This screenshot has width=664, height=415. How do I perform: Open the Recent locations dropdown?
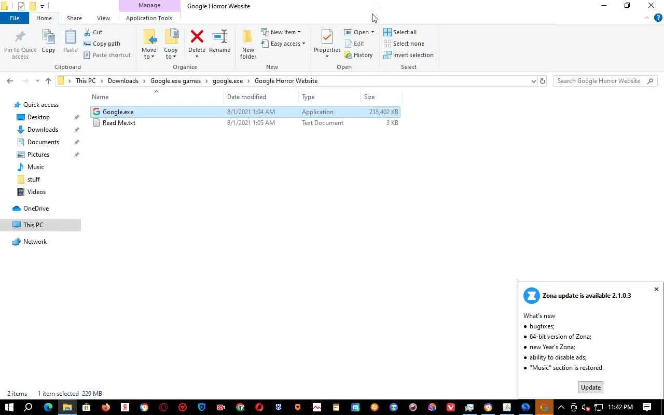[x=37, y=81]
